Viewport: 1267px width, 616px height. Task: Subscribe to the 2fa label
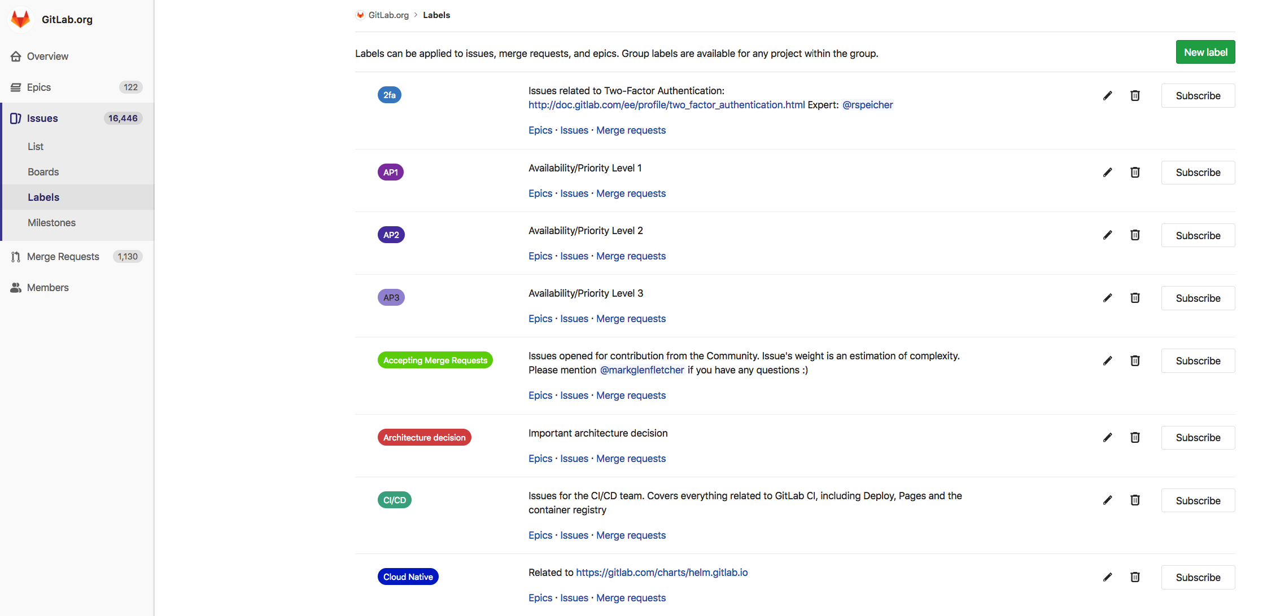tap(1198, 95)
